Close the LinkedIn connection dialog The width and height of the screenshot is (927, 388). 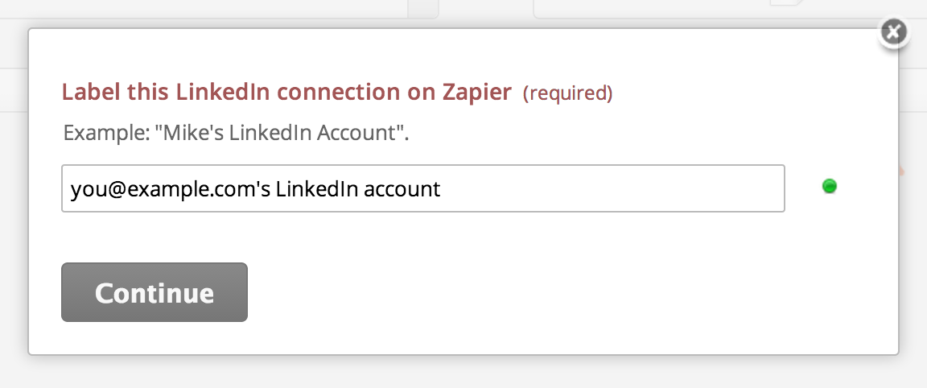pyautogui.click(x=892, y=32)
